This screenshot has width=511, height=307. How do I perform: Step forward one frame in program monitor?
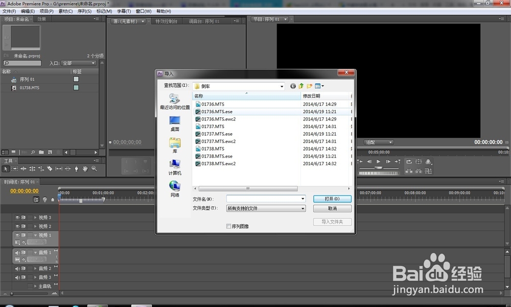(x=388, y=161)
